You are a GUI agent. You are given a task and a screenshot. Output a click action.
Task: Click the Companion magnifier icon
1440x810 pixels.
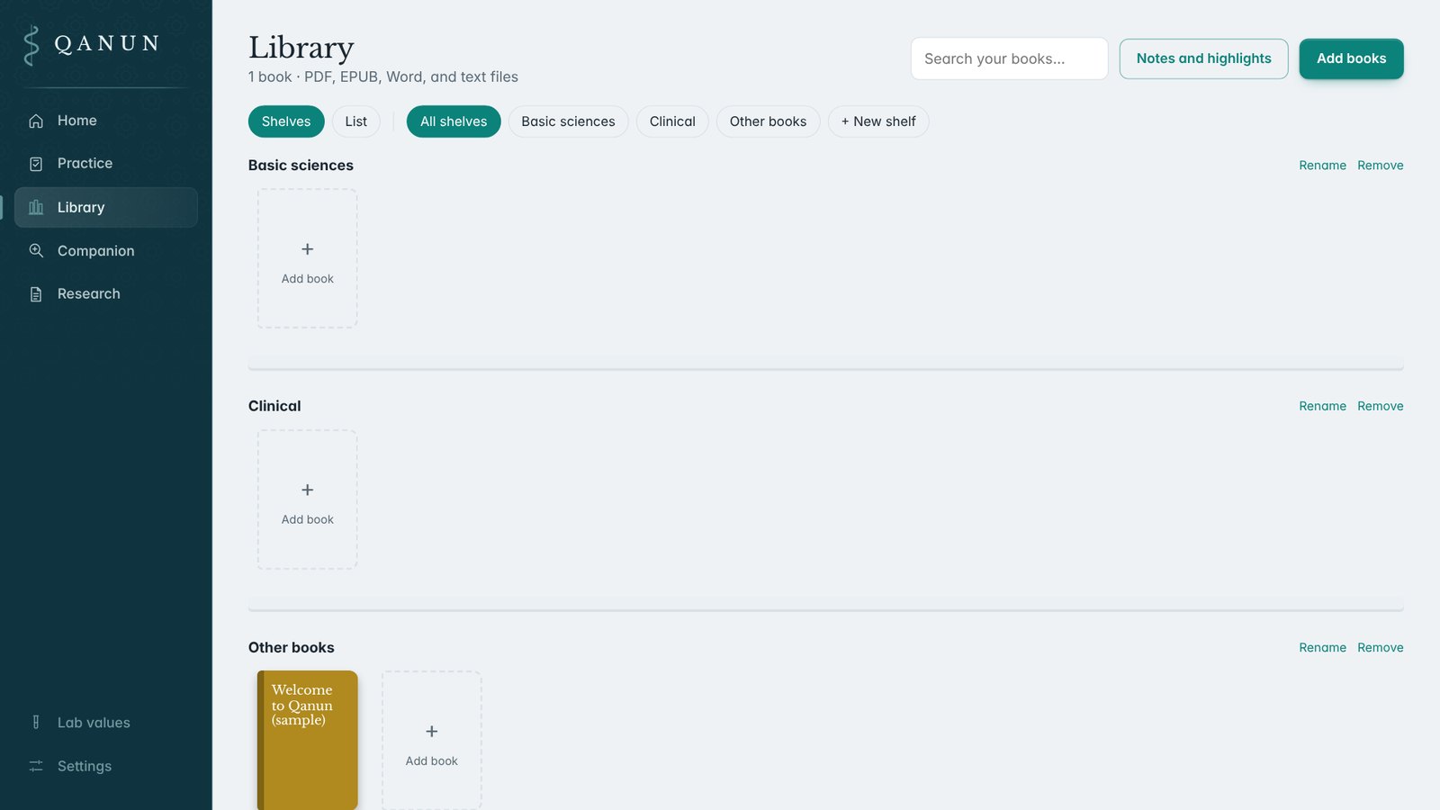pos(36,251)
